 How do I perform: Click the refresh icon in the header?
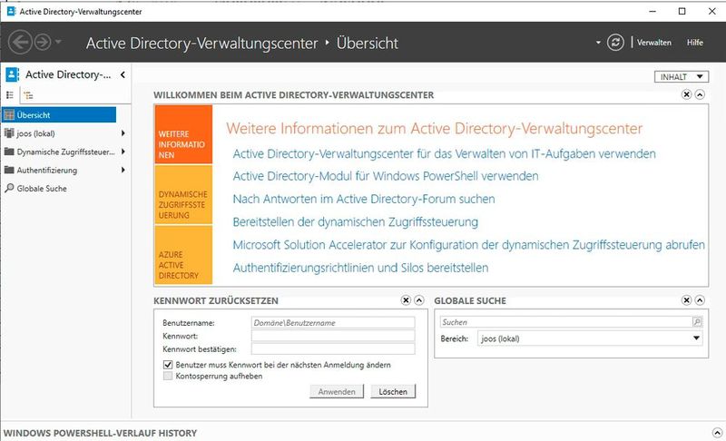[x=615, y=42]
